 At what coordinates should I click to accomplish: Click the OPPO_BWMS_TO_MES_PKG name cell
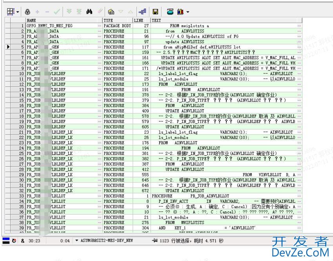tap(64, 26)
